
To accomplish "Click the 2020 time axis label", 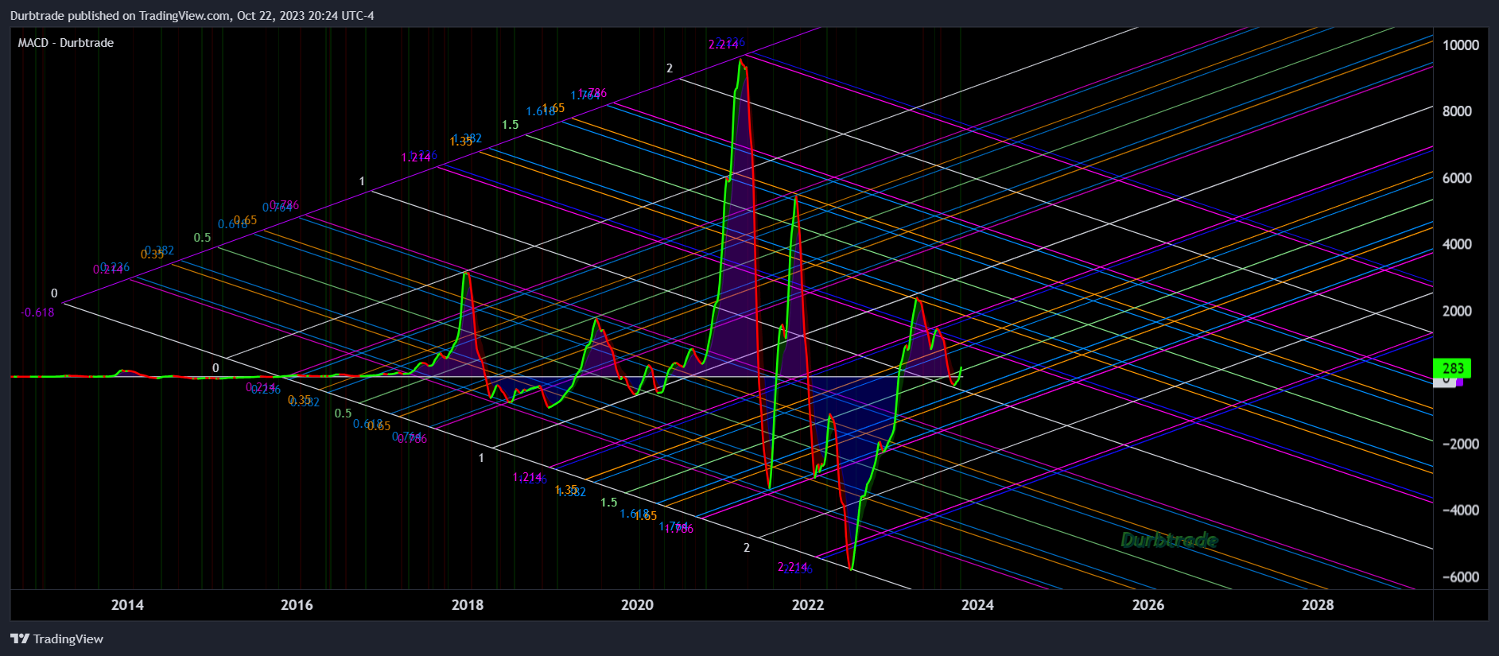I will click(637, 605).
